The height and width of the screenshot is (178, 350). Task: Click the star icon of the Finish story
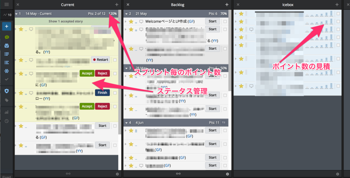coord(21,93)
